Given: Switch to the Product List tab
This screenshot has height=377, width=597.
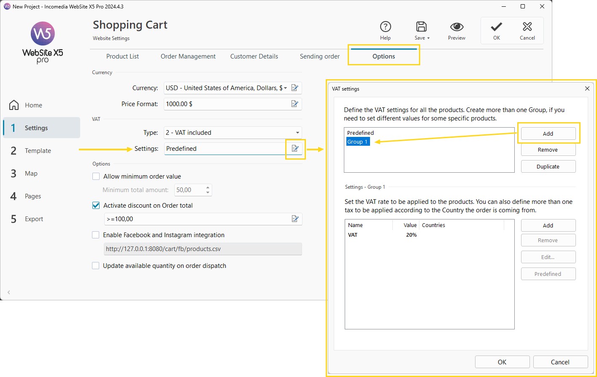Looking at the screenshot, I should pos(122,56).
